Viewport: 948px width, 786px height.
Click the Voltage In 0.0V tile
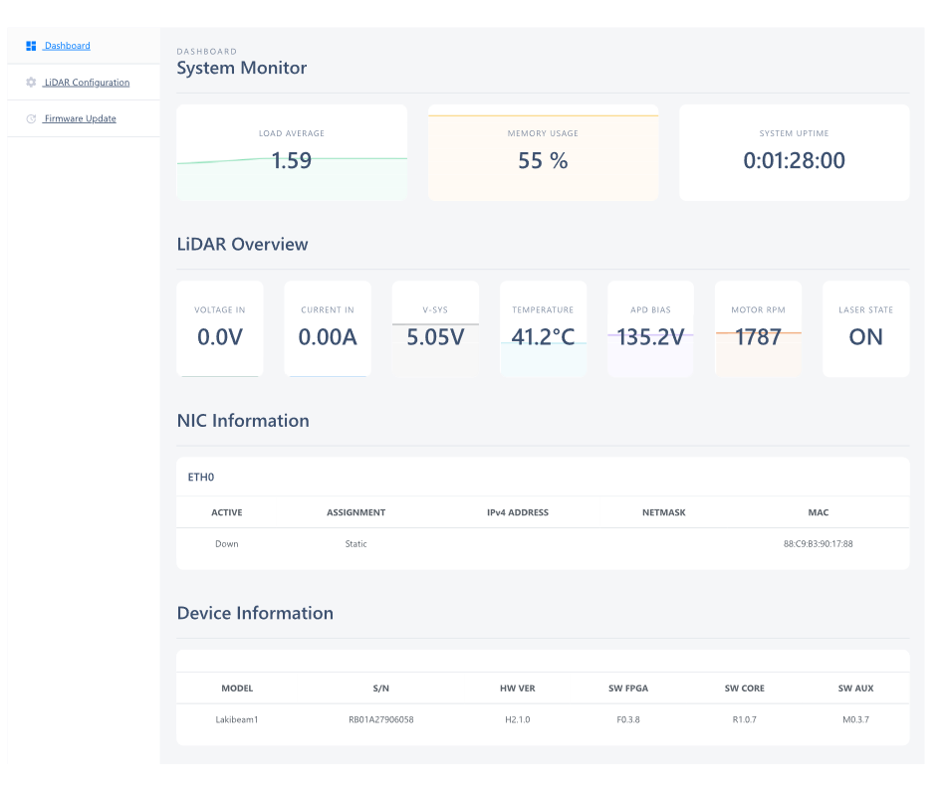[x=220, y=329]
